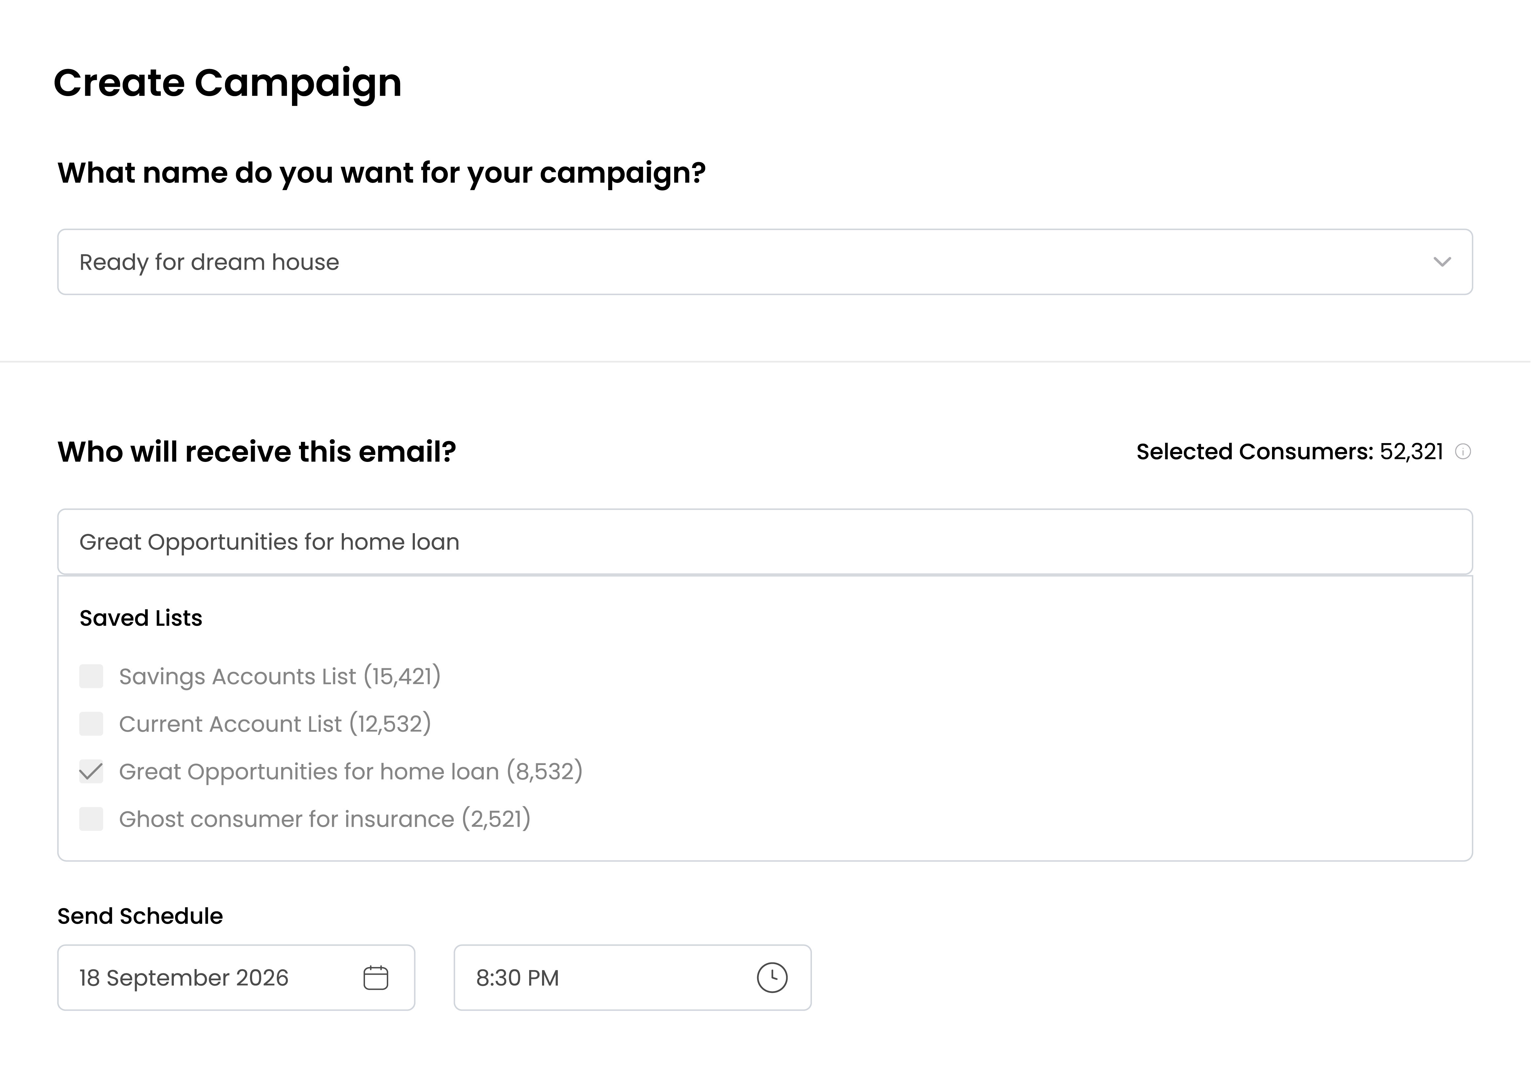Check the Savings Accounts List checkbox
Viewport: 1531px width, 1081px height.
pyautogui.click(x=91, y=677)
